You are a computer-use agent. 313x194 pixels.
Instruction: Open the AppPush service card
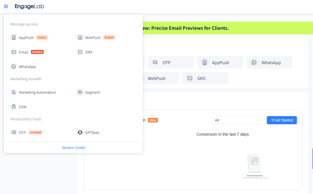(220, 62)
